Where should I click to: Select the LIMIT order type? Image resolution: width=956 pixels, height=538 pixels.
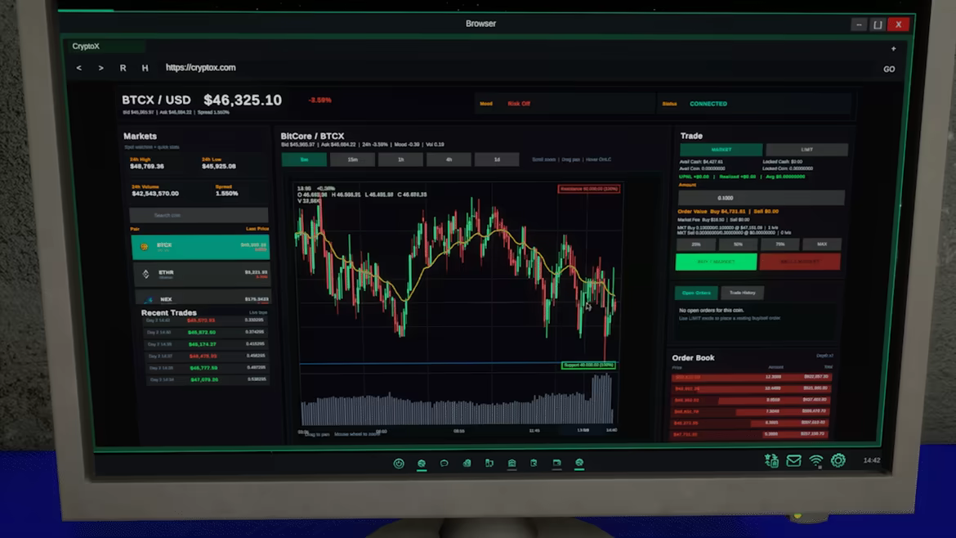806,150
